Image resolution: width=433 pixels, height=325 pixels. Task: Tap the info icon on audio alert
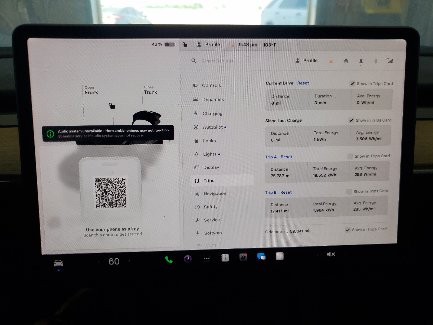50,134
